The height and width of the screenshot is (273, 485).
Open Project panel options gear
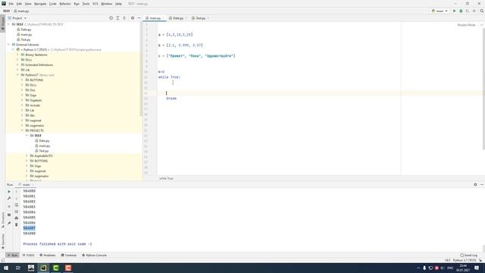tap(133, 18)
